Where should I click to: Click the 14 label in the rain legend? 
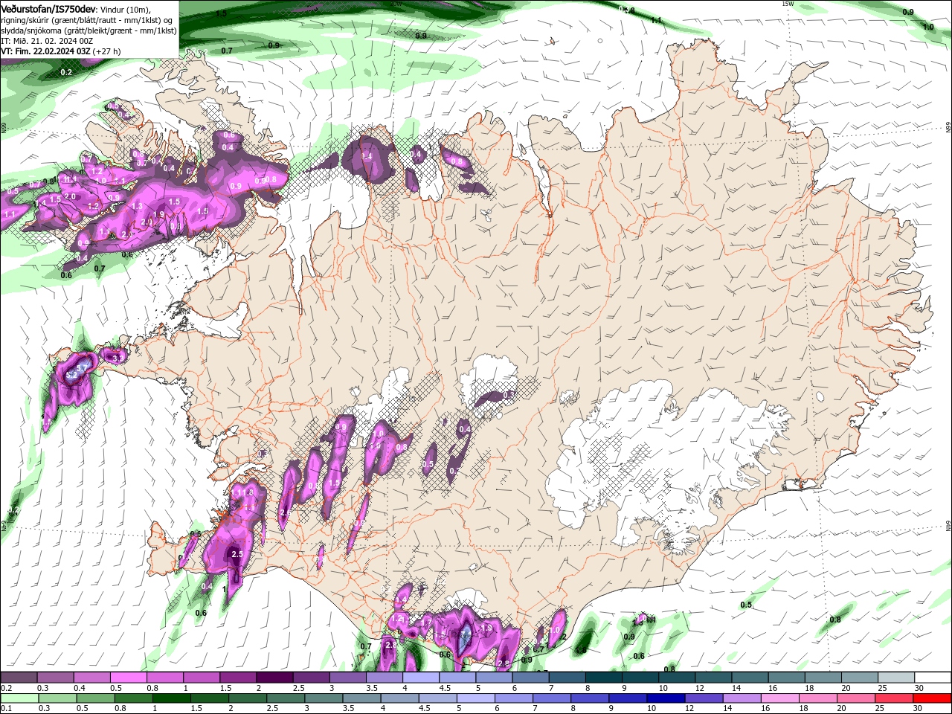tap(727, 708)
